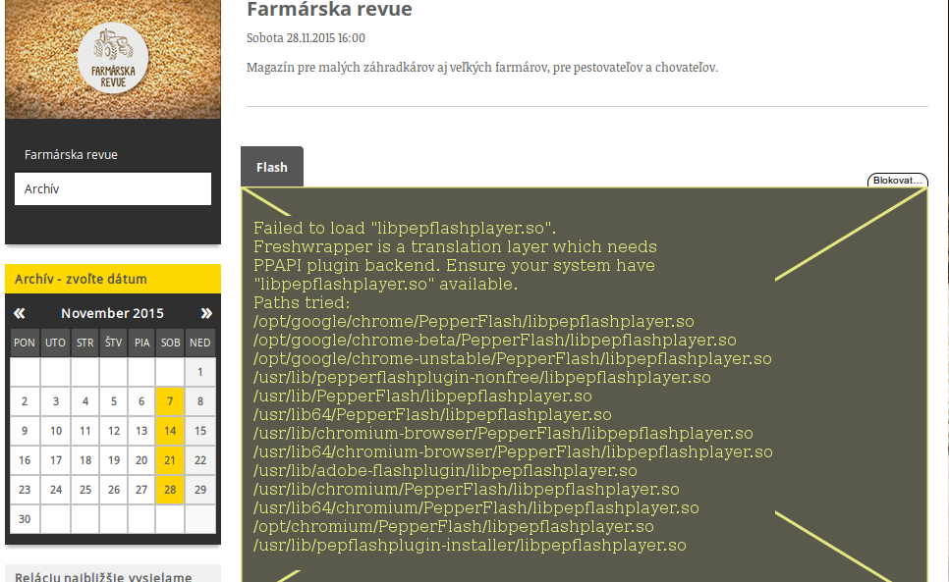The width and height of the screenshot is (949, 582).
Task: Click date 5 in the calendar
Action: point(114,401)
